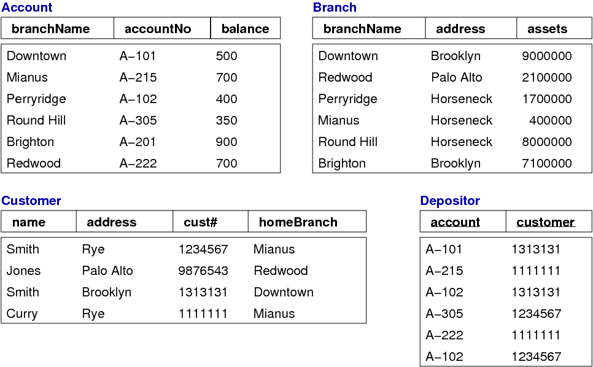Image resolution: width=593 pixels, height=367 pixels.
Task: Click the homeBranch column header
Action: (x=298, y=222)
